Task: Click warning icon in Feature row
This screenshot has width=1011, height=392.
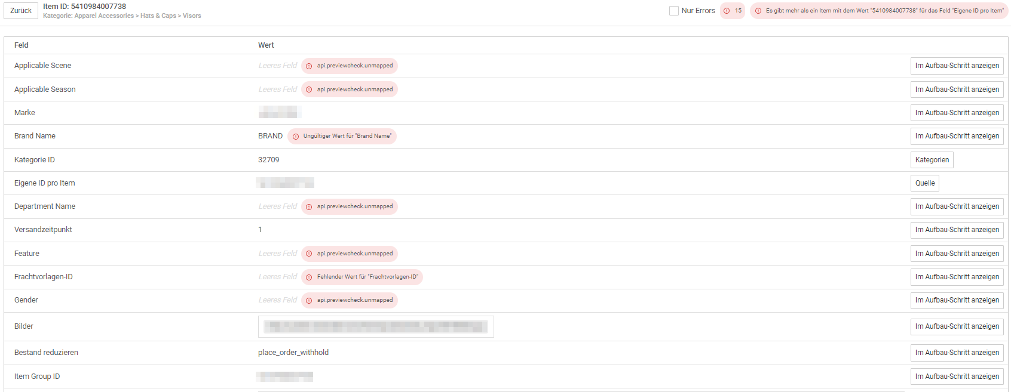Action: click(x=309, y=254)
